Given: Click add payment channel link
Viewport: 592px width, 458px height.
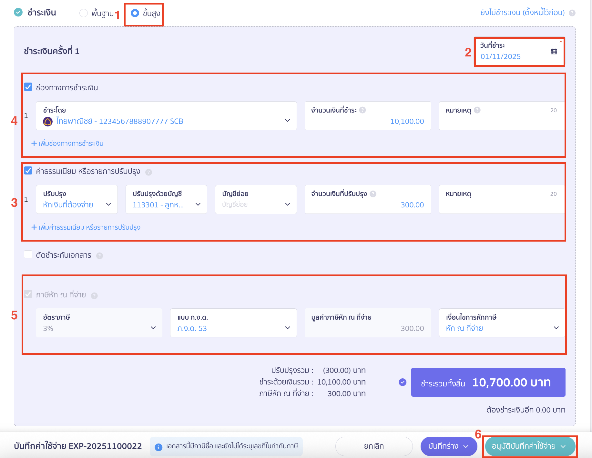Looking at the screenshot, I should pos(67,144).
